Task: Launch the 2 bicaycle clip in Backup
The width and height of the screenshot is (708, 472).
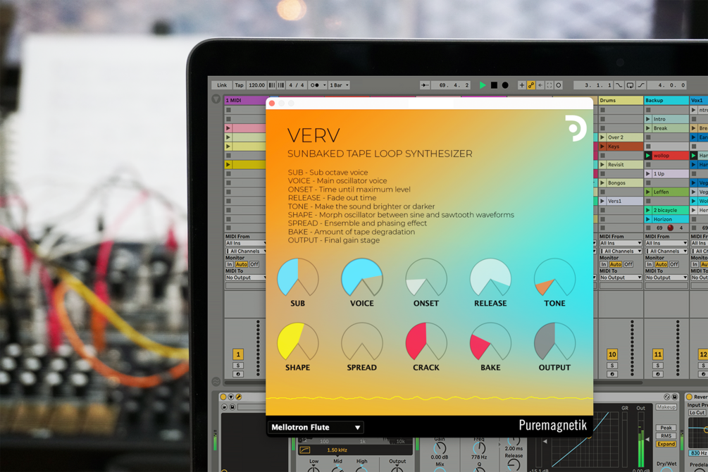Action: (648, 210)
